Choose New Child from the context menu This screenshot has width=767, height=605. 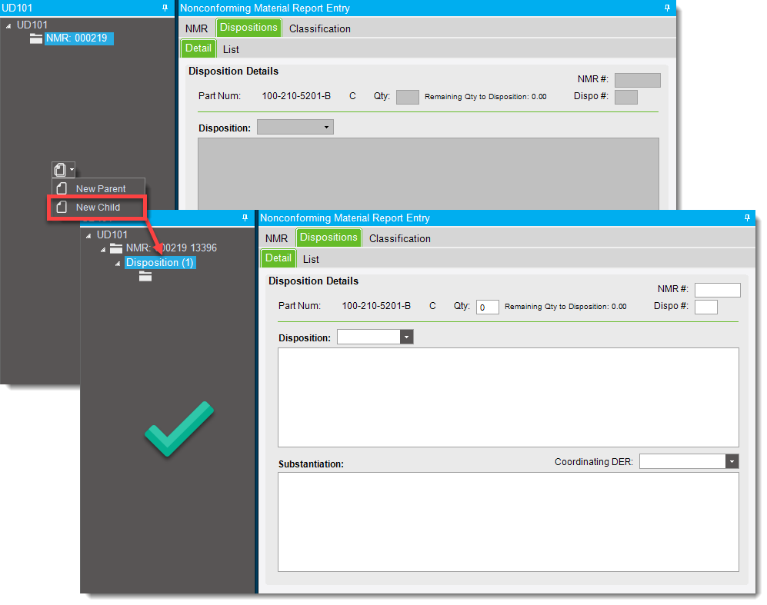(x=100, y=207)
